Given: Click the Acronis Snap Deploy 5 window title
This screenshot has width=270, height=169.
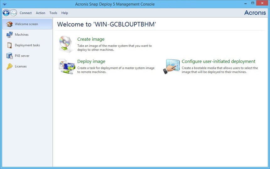Looking at the screenshot, I should click(115, 4).
